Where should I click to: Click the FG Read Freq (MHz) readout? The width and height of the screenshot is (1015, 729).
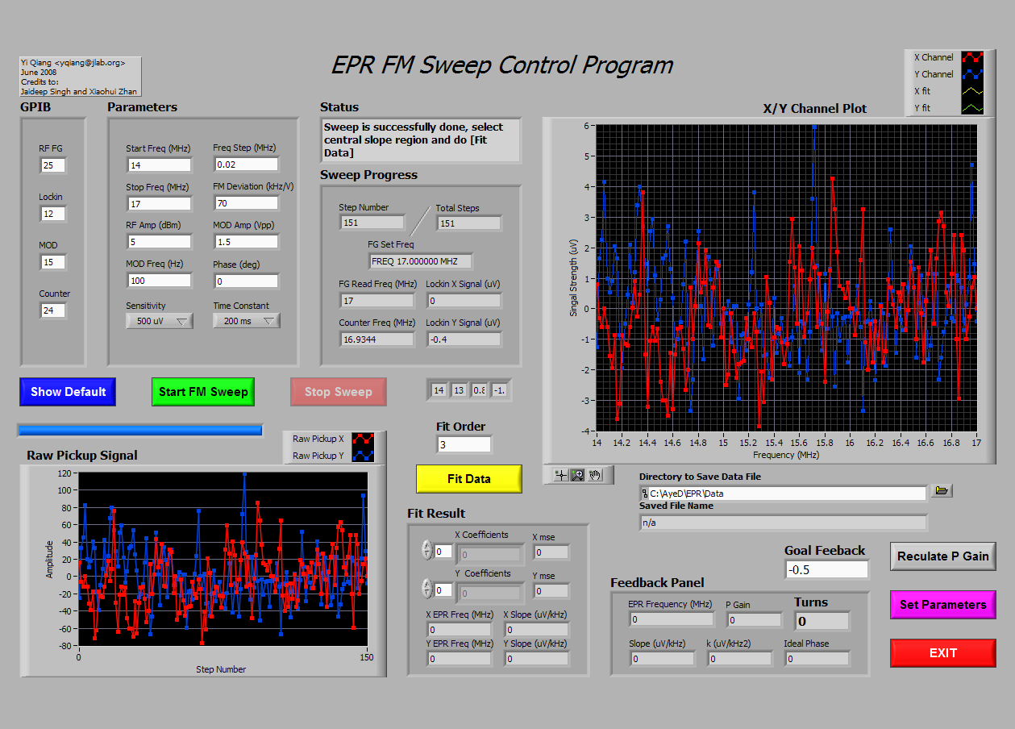click(x=377, y=301)
